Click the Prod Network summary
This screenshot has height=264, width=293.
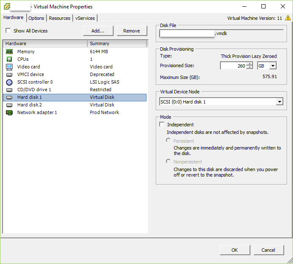[x=104, y=112]
